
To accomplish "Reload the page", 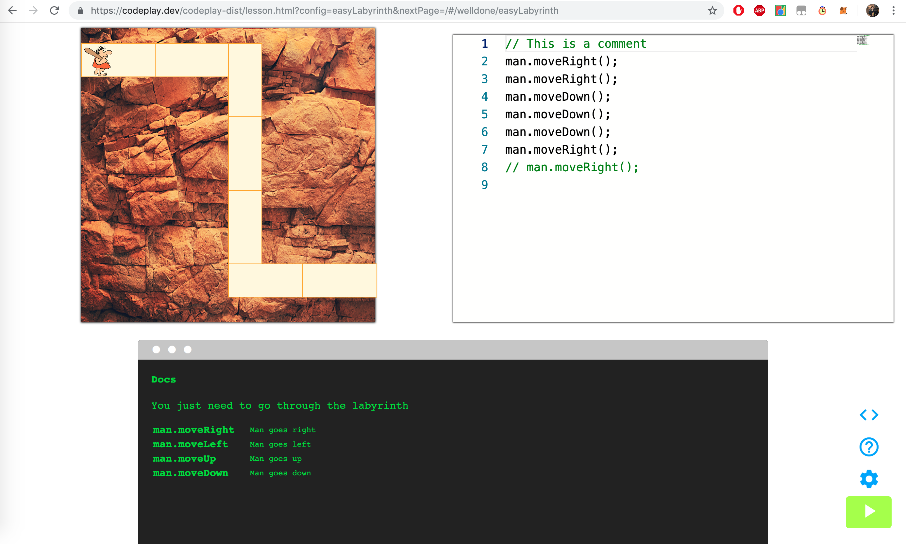I will click(54, 11).
